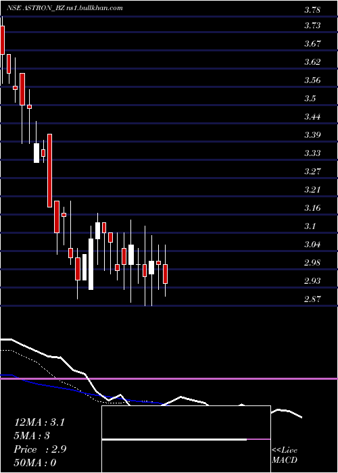The width and height of the screenshot is (338, 473).
Task: Click the 3.78 price axis label
Action: [x=312, y=11]
